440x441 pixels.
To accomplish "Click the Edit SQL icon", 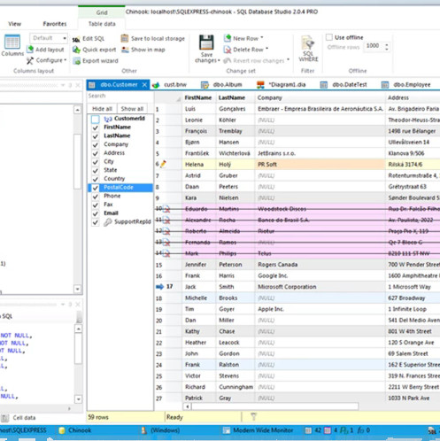I will [76, 39].
